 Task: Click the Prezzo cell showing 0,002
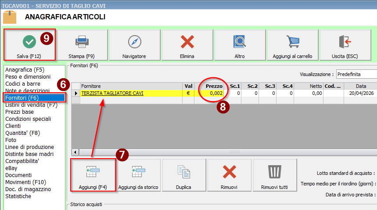211,93
